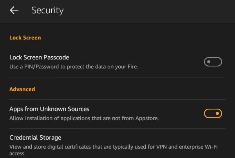Click the Credential Storage title text
The image size is (235, 158).
click(35, 137)
